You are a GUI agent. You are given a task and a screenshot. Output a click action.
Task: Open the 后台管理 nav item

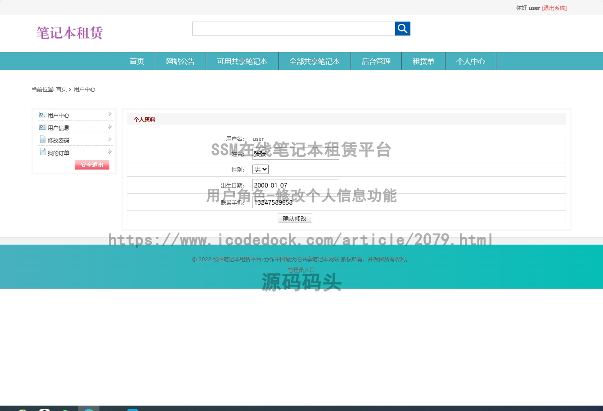[376, 61]
